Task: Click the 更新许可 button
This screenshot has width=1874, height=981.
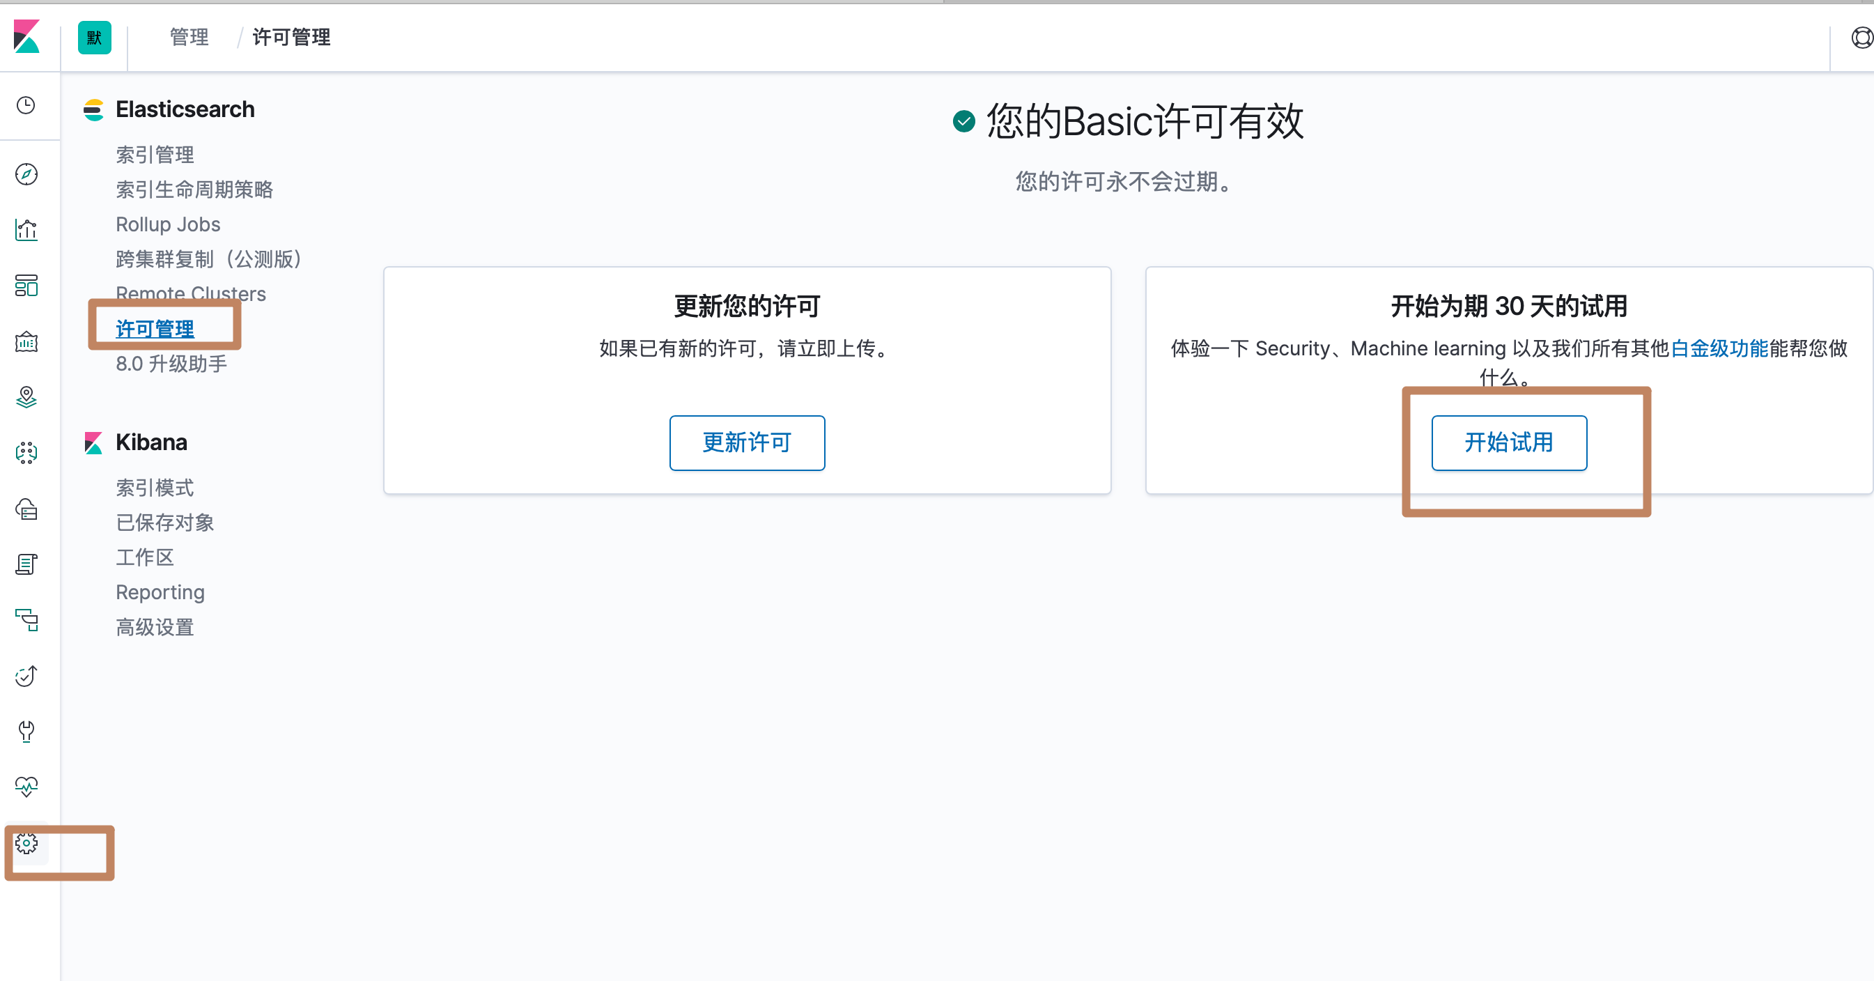Action: coord(746,442)
